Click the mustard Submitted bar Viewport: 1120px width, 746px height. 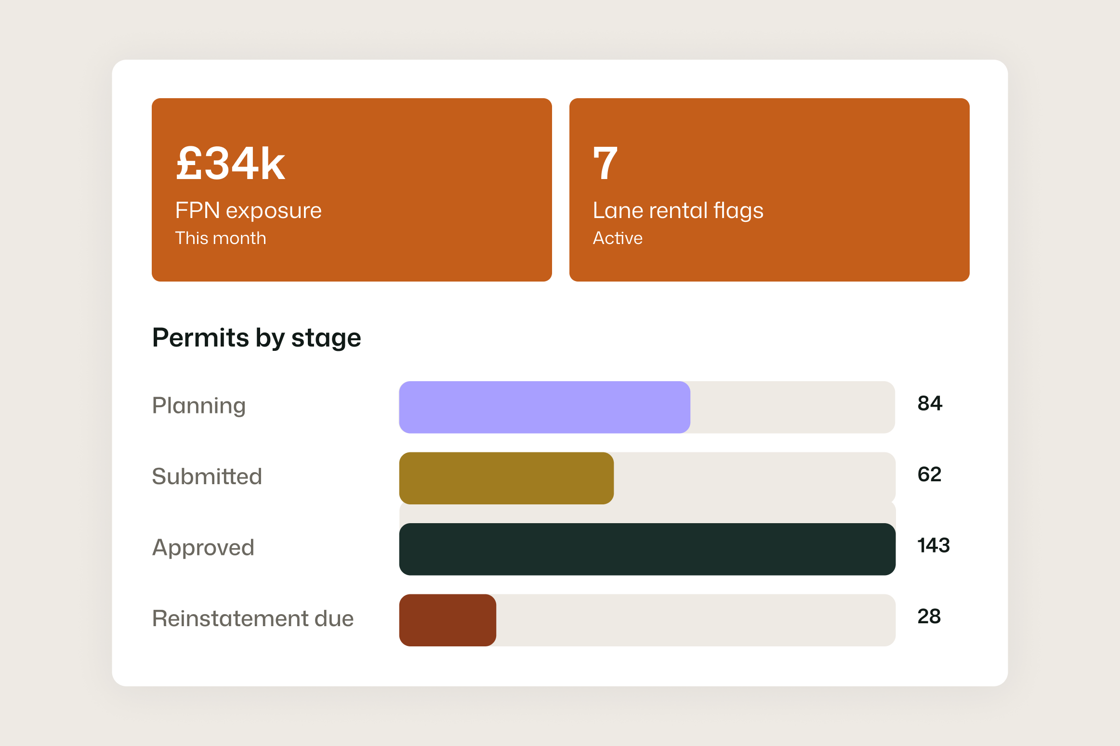pyautogui.click(x=506, y=478)
